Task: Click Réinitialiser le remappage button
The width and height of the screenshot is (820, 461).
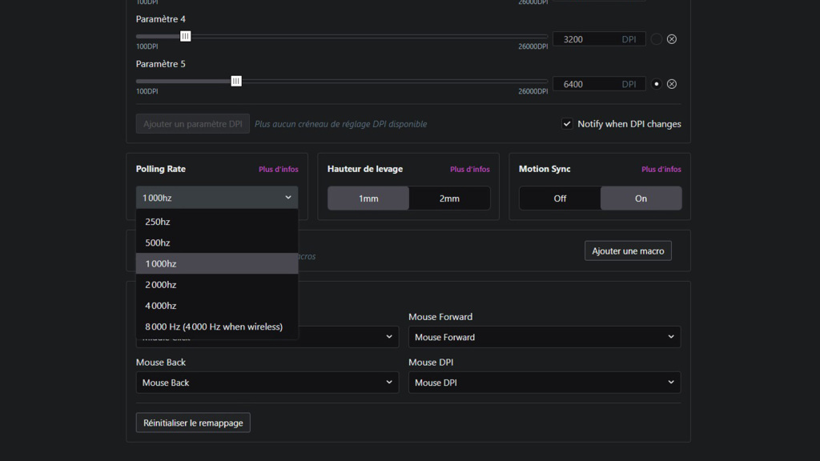Action: 193,423
